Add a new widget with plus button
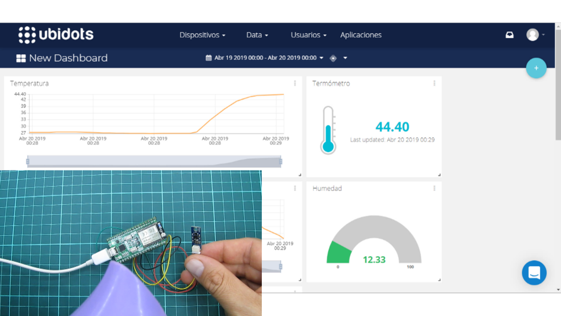The image size is (561, 316). pos(536,68)
